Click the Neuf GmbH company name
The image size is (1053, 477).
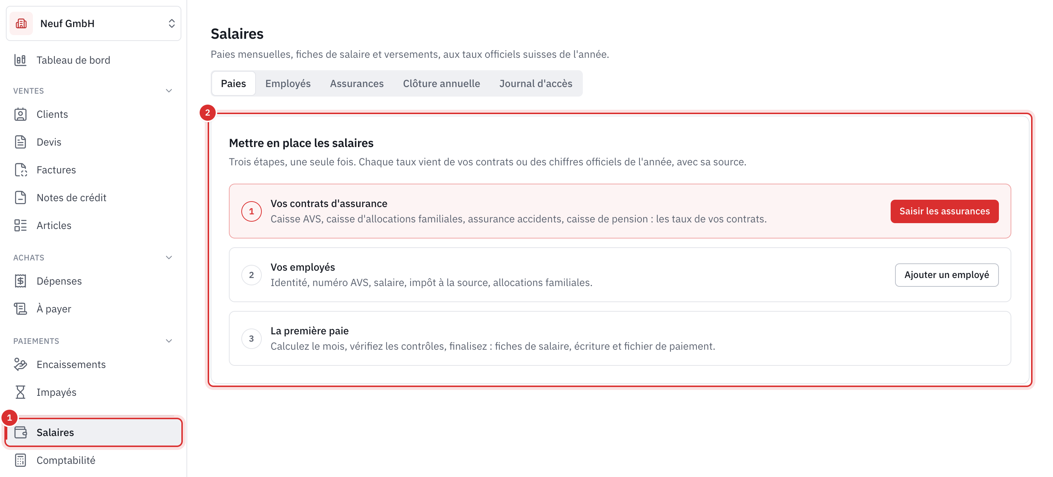(x=67, y=23)
